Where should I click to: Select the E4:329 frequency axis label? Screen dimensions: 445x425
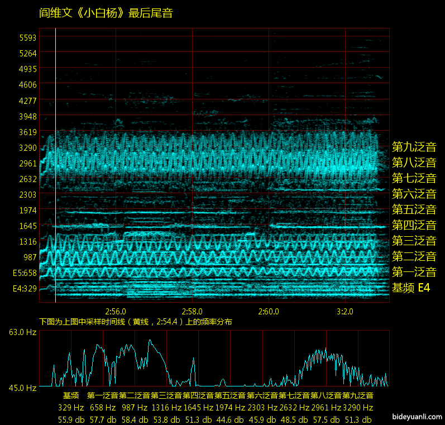coord(25,289)
